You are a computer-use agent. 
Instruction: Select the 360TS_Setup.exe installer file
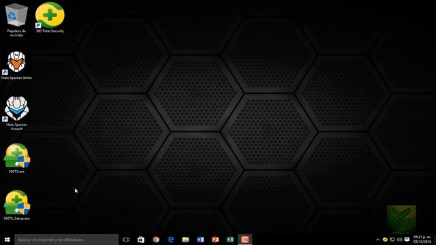click(x=16, y=206)
